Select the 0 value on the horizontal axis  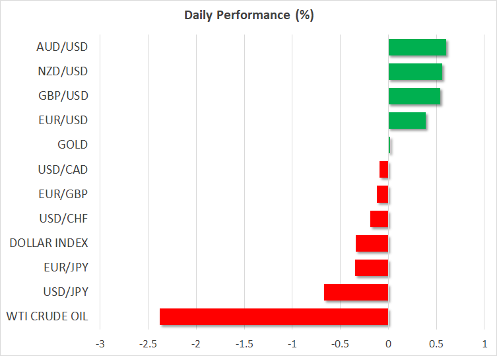pos(388,343)
